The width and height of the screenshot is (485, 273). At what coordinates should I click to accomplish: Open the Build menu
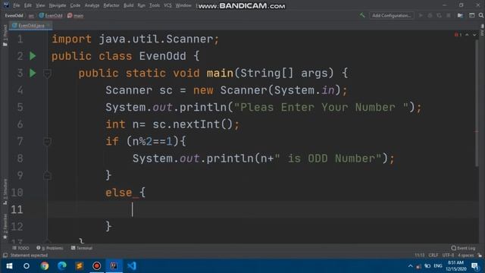tap(128, 5)
